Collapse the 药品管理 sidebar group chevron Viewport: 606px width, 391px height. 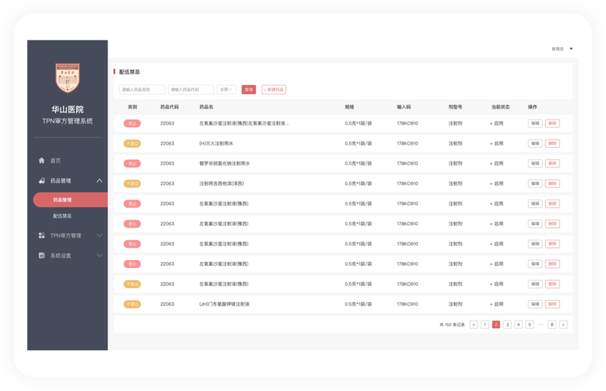(x=99, y=181)
